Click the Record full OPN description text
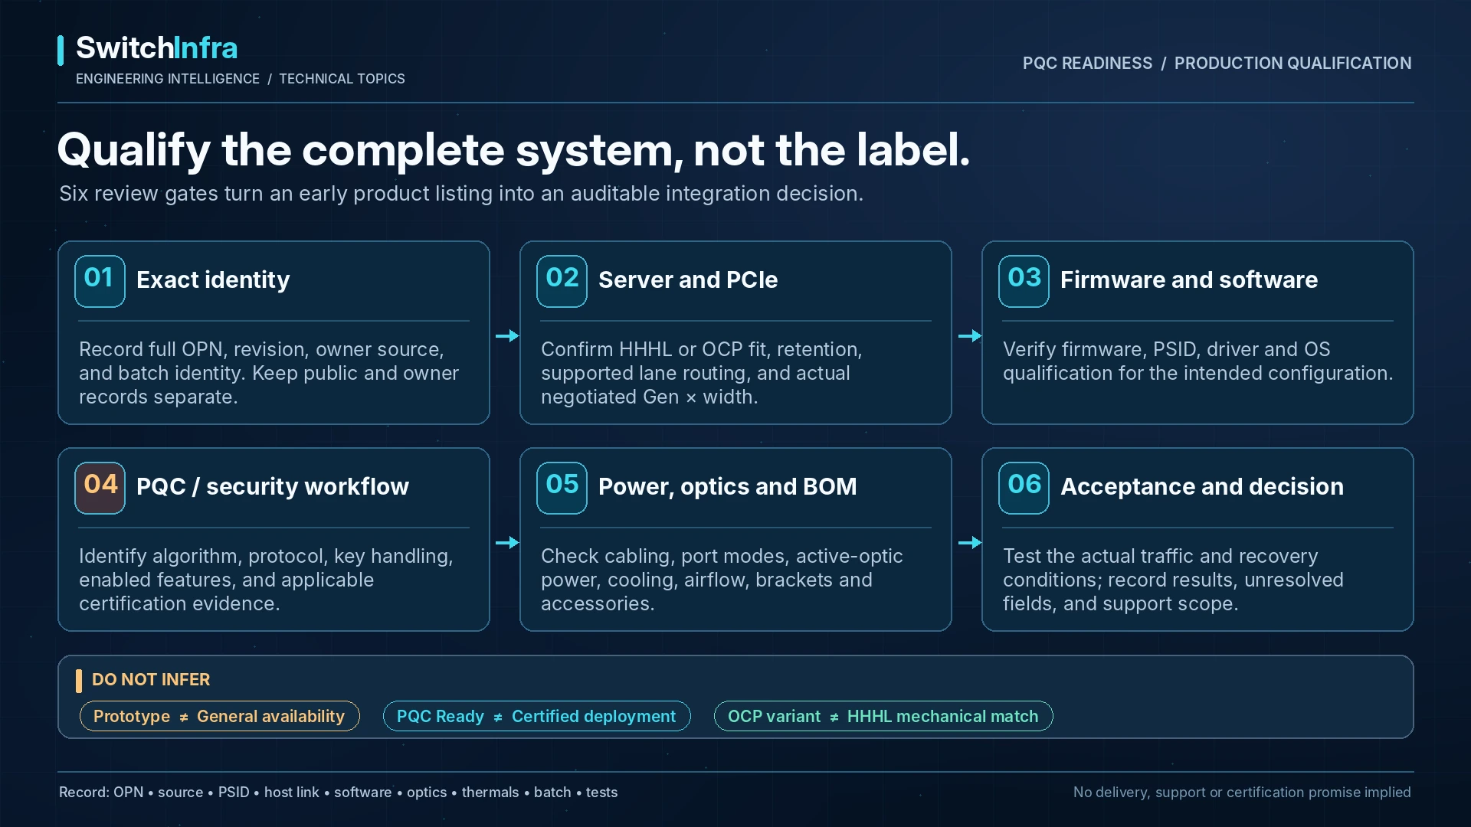The width and height of the screenshot is (1471, 827). 269,373
